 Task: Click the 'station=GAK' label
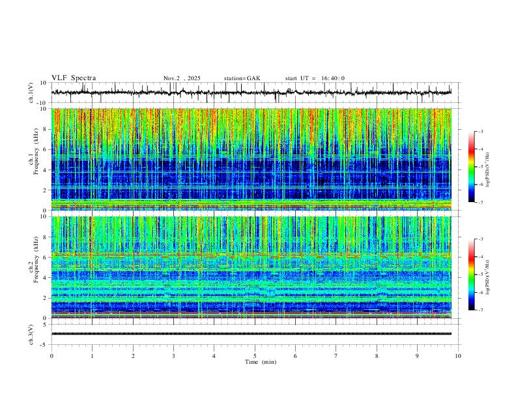tap(242, 78)
